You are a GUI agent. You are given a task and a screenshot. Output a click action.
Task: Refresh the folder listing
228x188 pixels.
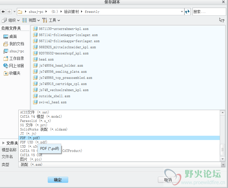[187, 12]
